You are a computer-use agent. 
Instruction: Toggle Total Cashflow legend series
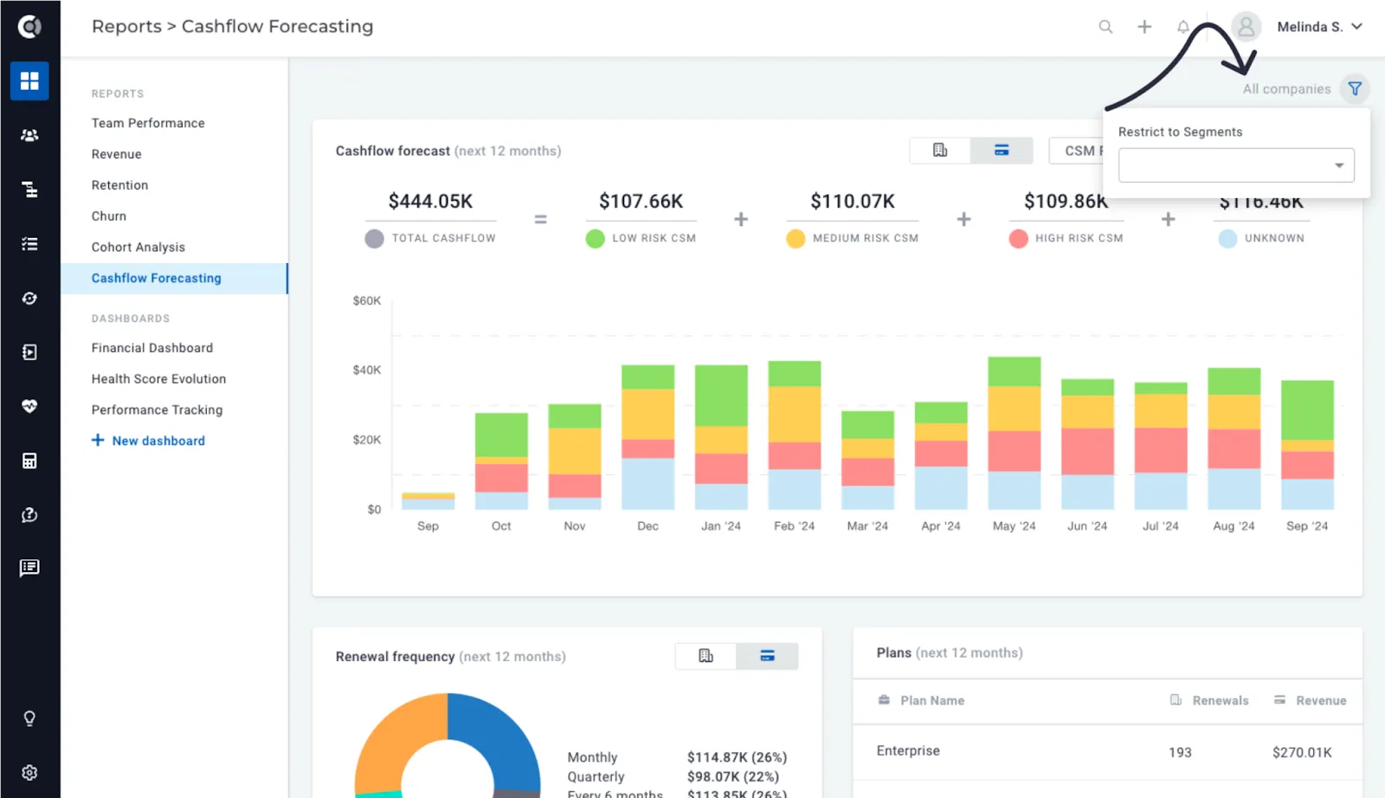click(430, 238)
